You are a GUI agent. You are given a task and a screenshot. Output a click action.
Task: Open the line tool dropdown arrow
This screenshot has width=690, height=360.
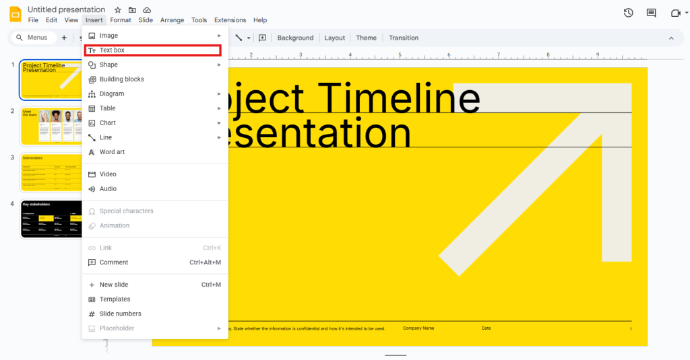point(249,38)
